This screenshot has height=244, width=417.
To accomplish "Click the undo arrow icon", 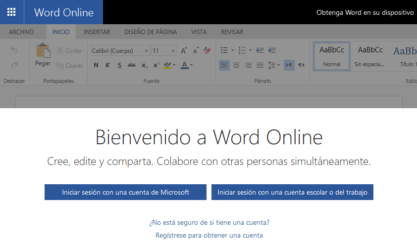I will pos(14,50).
